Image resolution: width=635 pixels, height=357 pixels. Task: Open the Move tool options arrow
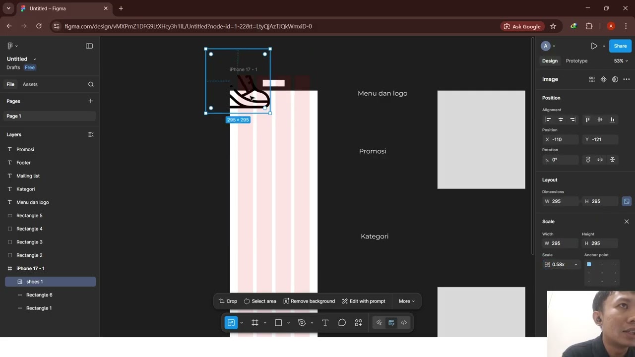(x=242, y=323)
